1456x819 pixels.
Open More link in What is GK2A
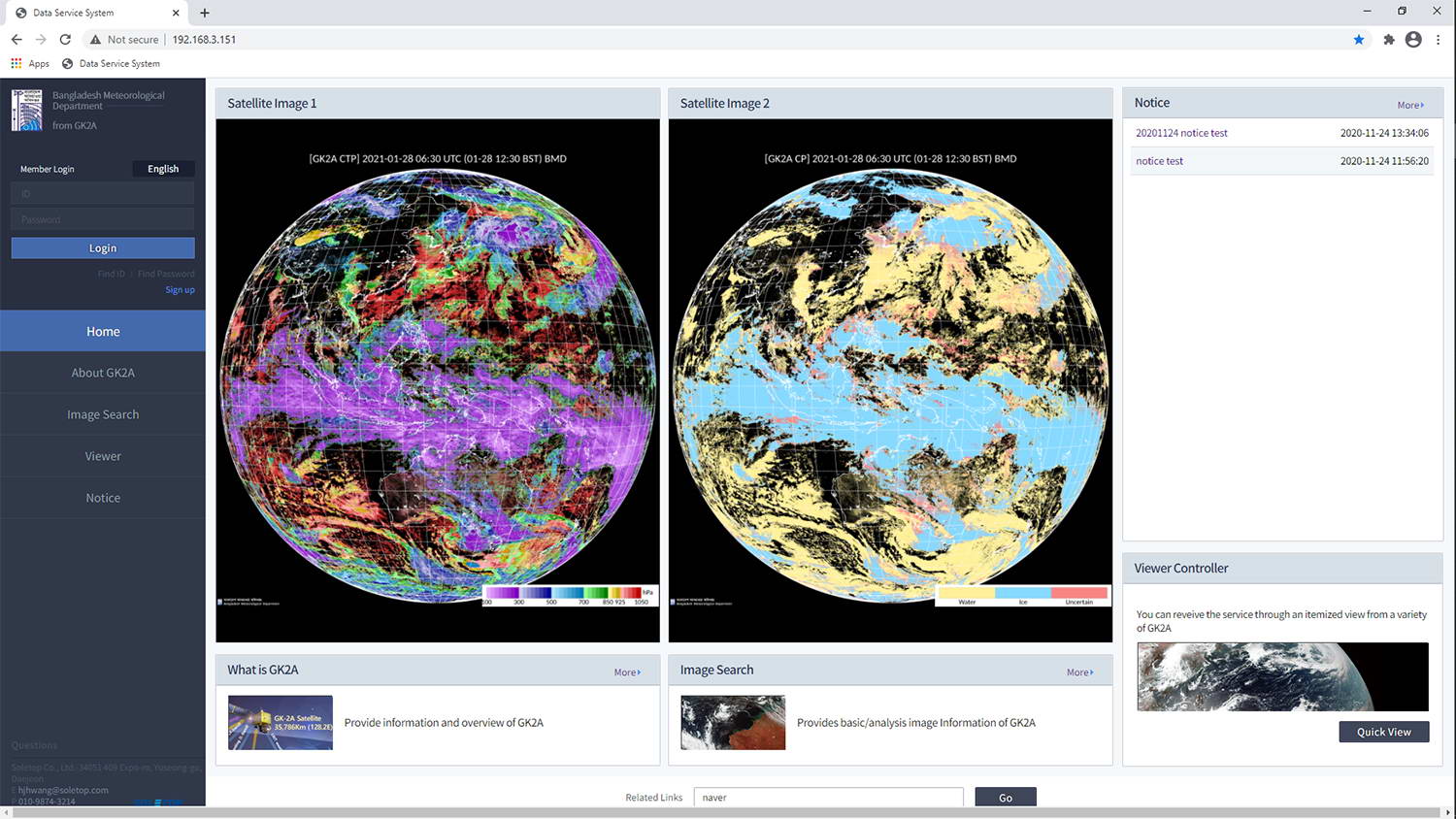coord(627,672)
